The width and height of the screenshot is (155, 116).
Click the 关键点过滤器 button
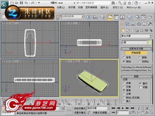[x=101, y=113]
